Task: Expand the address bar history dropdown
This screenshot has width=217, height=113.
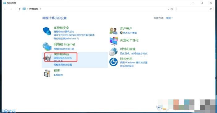Action: (168, 9)
